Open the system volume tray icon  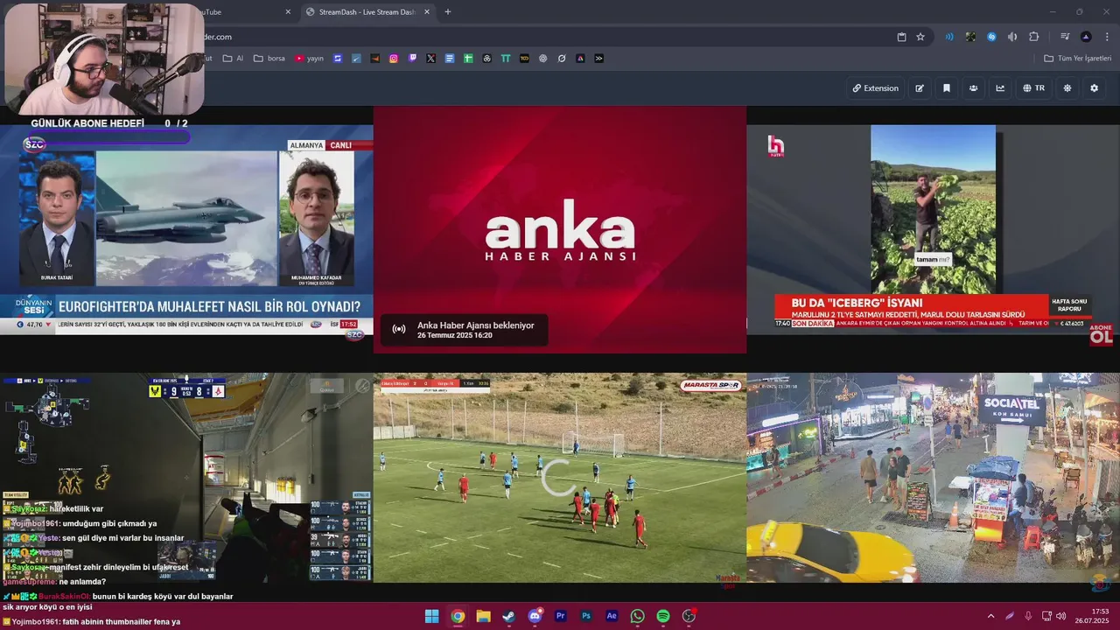click(1061, 616)
